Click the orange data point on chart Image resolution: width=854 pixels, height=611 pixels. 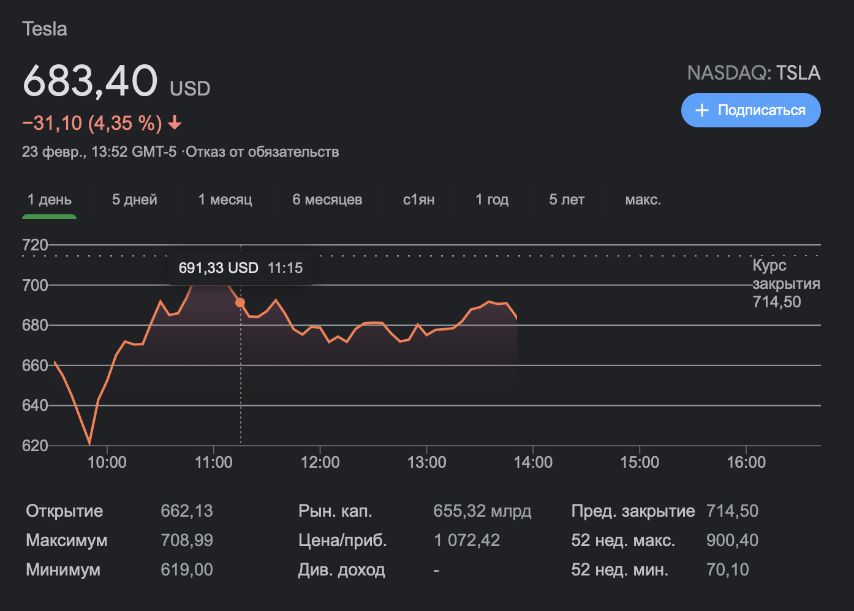[x=240, y=302]
